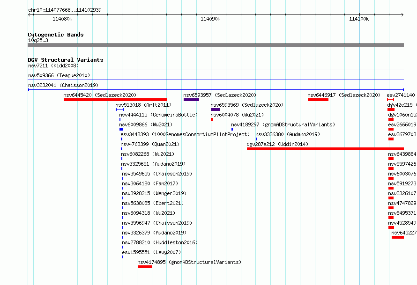Click the 114080k ruler position label
The height and width of the screenshot is (285, 417).
point(62,19)
